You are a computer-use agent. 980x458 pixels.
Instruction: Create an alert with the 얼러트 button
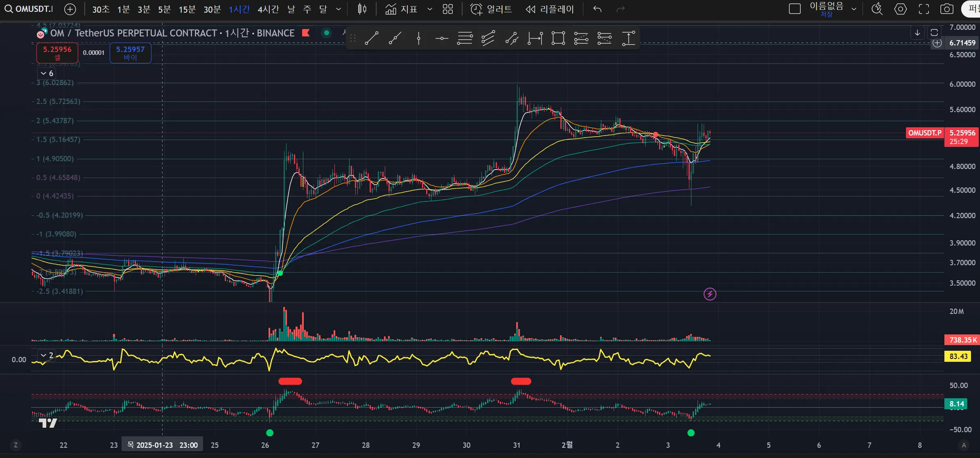click(x=491, y=9)
